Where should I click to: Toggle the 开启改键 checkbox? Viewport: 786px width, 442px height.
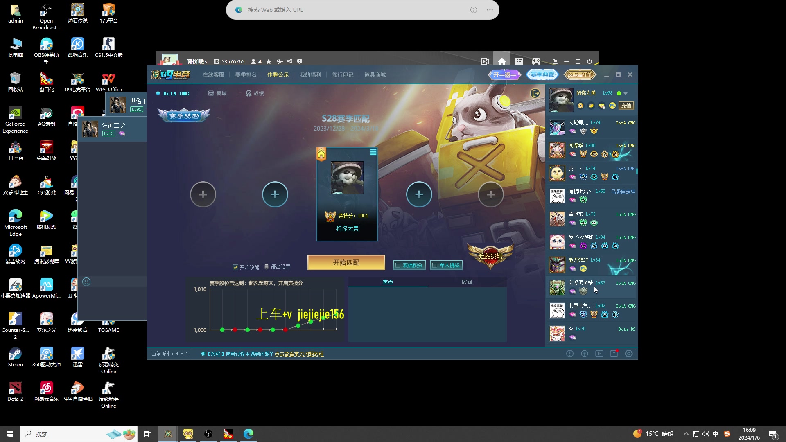coord(235,267)
